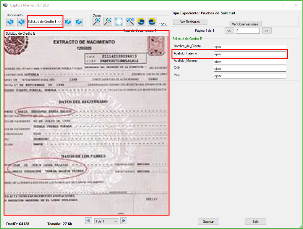This screenshot has height=229, width=303.
Task: Click the rotate icon beside the 100% label
Action: click(152, 21)
